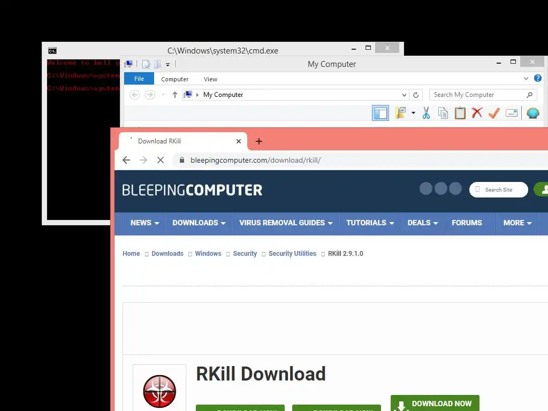This screenshot has width=548, height=411.
Task: Click folder options icon with checkmark
Action: point(400,113)
